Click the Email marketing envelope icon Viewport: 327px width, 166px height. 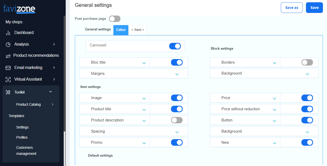8,68
